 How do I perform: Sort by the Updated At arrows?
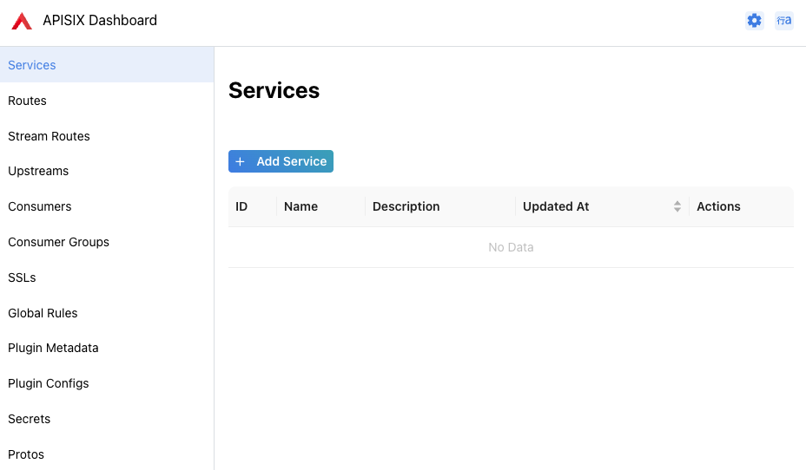pos(677,206)
